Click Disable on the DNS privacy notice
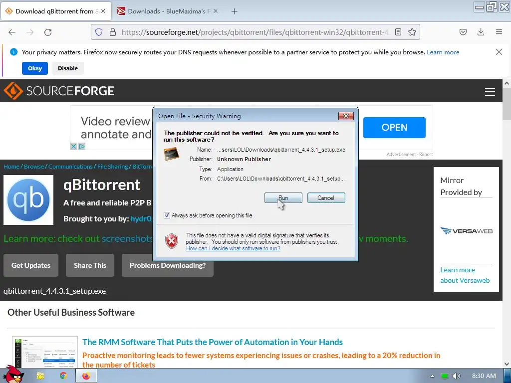The height and width of the screenshot is (383, 511). point(68,68)
